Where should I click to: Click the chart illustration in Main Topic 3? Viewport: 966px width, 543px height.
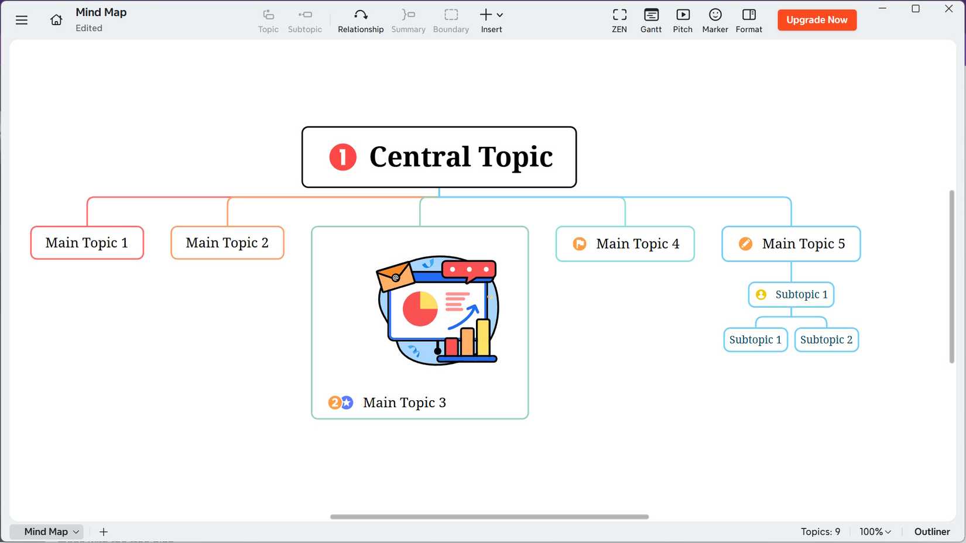click(x=438, y=310)
